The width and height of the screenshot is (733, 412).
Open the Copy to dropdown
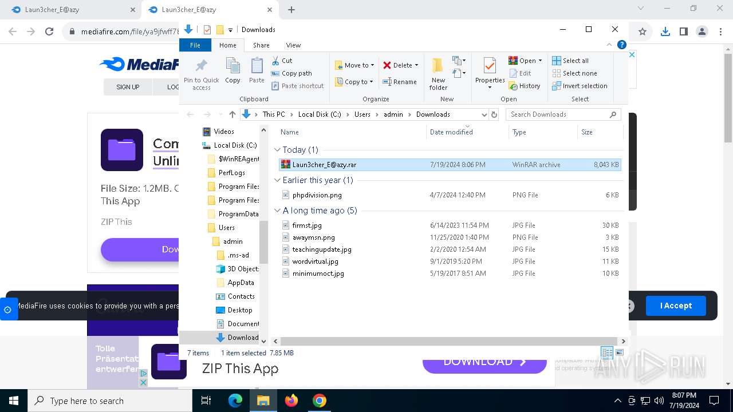click(354, 82)
